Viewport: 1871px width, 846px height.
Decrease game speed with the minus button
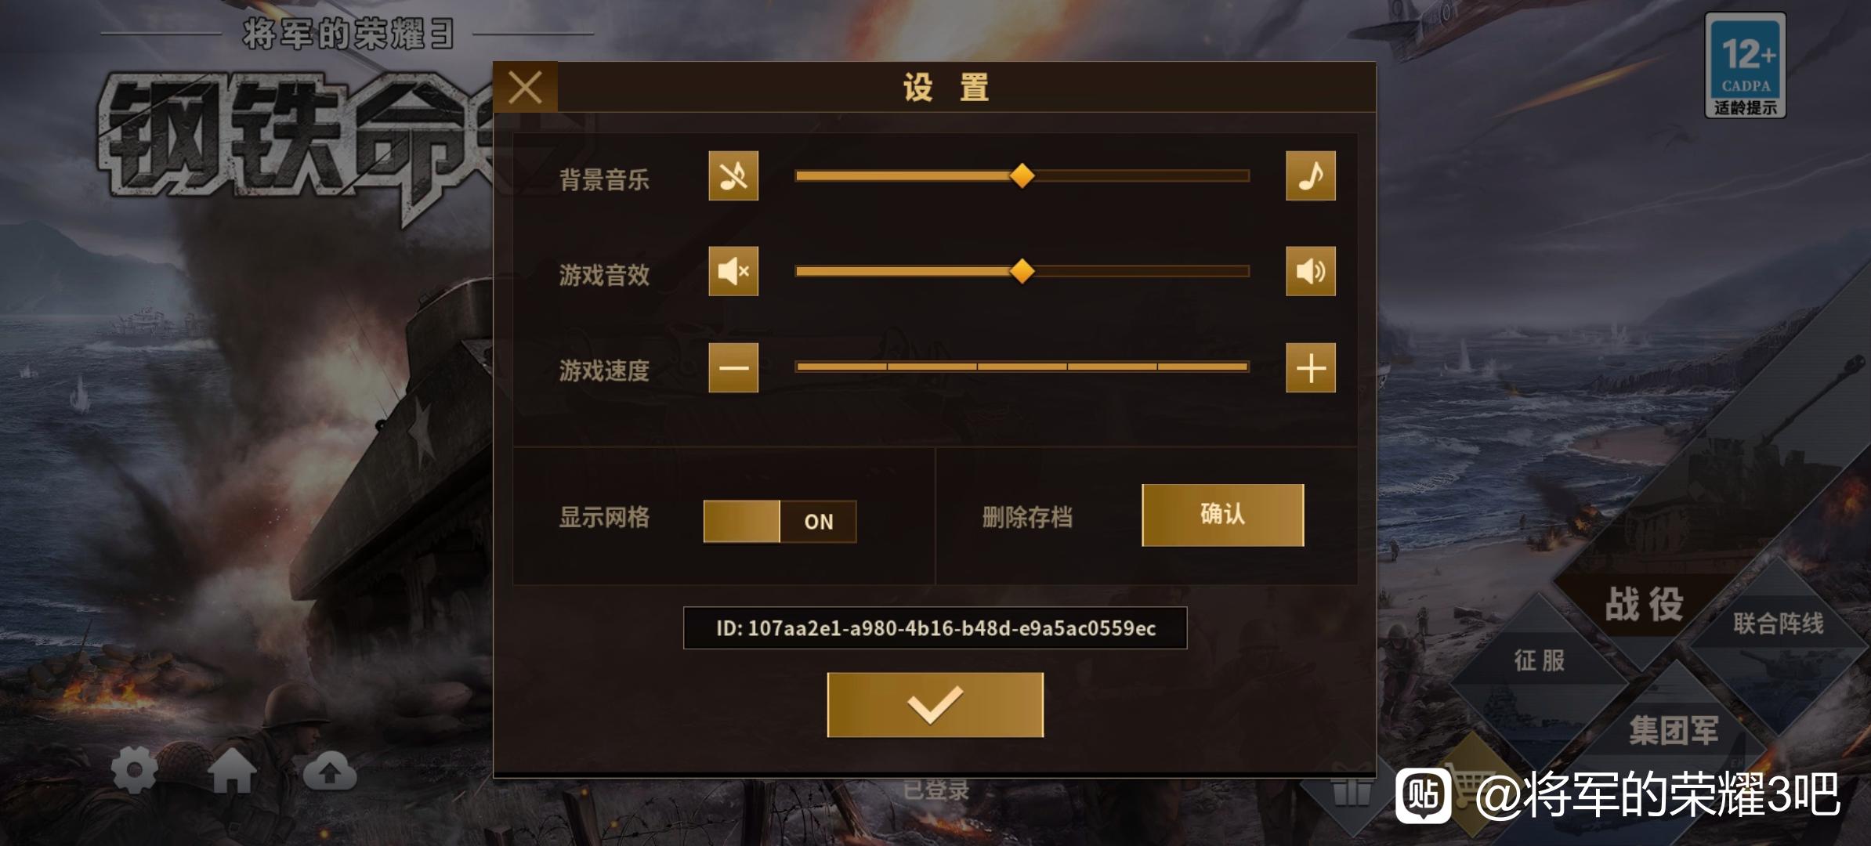point(733,367)
